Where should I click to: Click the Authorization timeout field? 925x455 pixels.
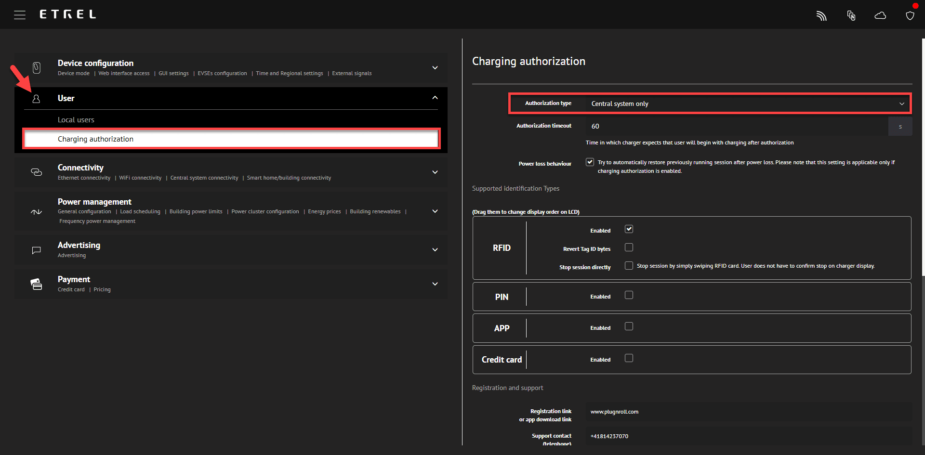pyautogui.click(x=737, y=126)
